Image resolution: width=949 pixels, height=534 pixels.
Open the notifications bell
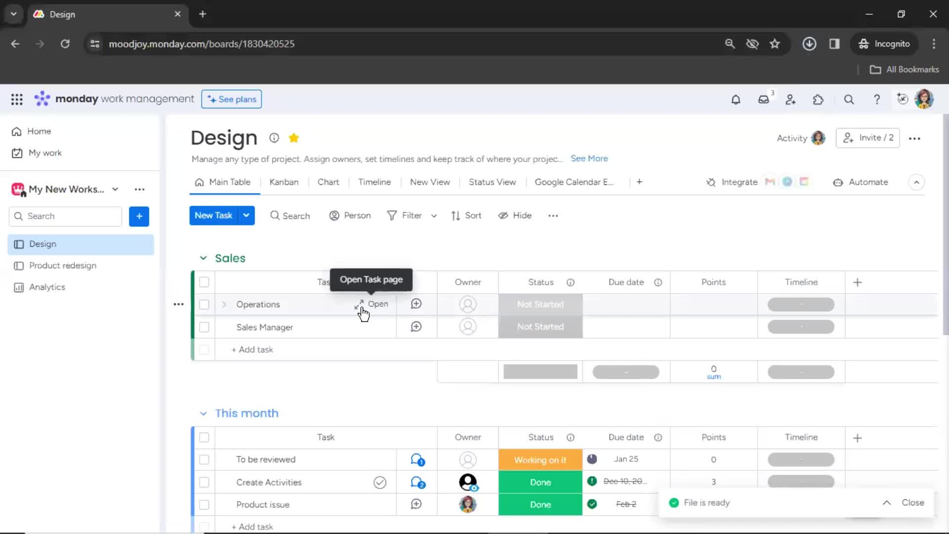point(736,99)
